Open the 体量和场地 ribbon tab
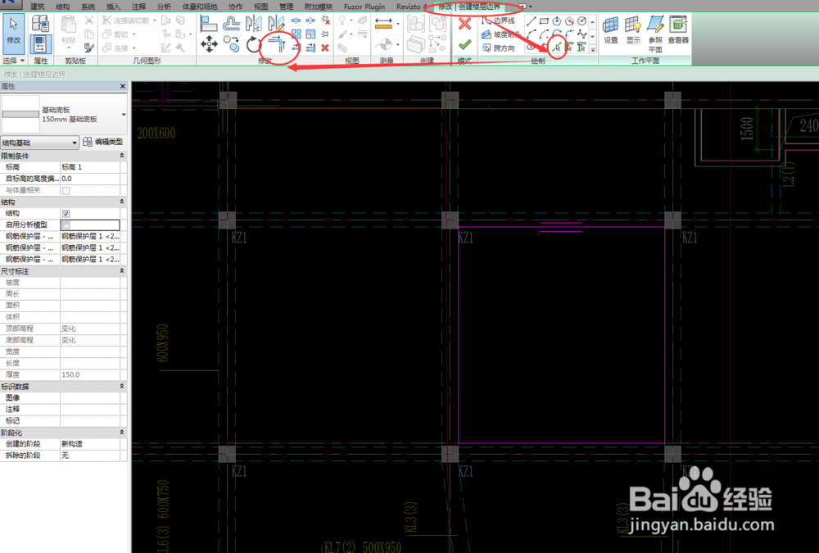The image size is (819, 553). pyautogui.click(x=200, y=7)
